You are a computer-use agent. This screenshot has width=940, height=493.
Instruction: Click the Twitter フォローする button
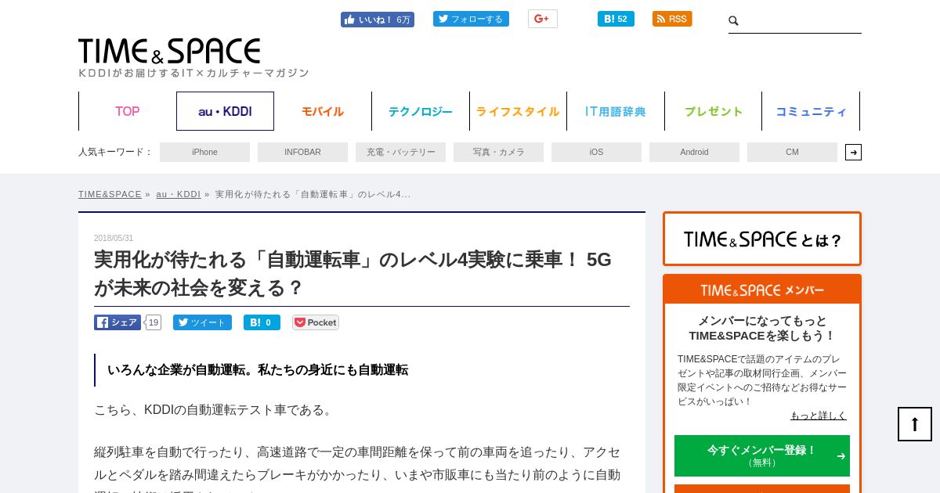[x=471, y=19]
